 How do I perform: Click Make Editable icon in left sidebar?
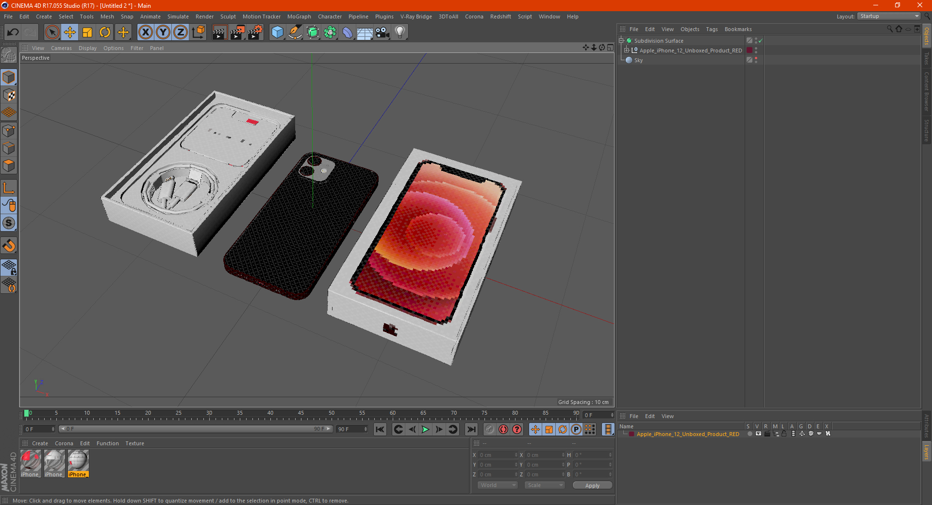pyautogui.click(x=9, y=55)
